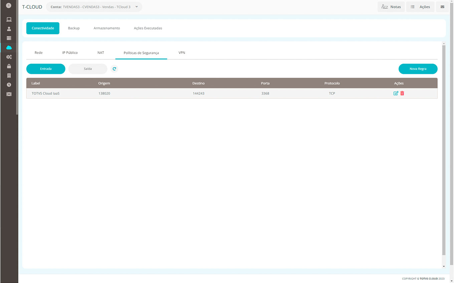The height and width of the screenshot is (283, 454).
Task: Open the building icon in the sidebar
Action: (x=9, y=76)
